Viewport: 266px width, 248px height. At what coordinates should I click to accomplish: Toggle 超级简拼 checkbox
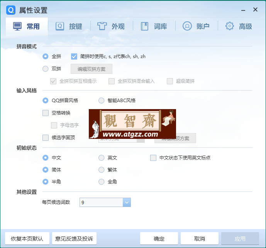[x=170, y=81]
